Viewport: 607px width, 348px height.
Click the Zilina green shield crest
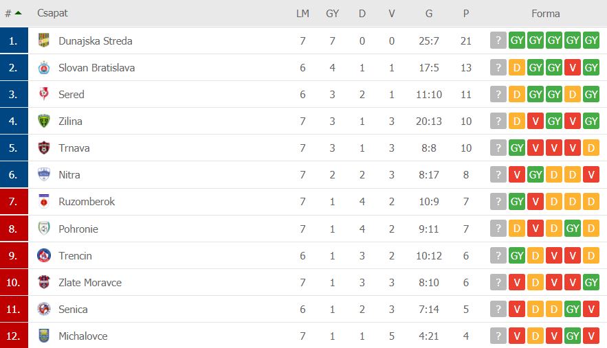(x=44, y=121)
